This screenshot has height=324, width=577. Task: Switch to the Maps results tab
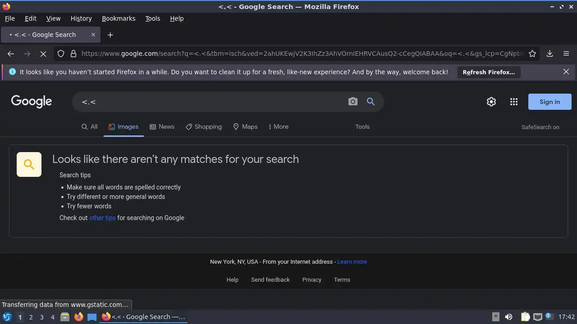click(245, 126)
